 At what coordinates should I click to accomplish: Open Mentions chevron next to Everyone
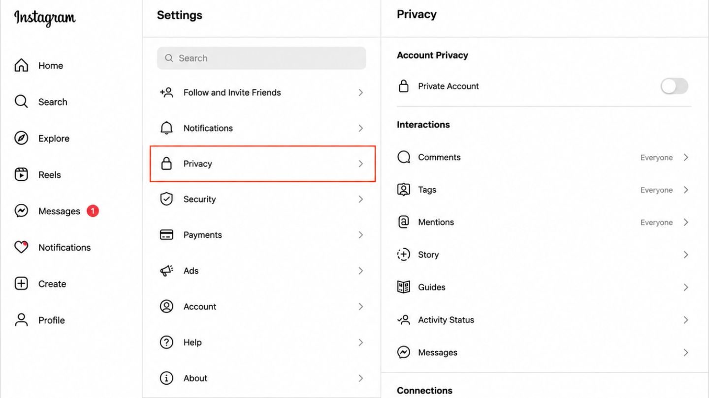pos(686,222)
